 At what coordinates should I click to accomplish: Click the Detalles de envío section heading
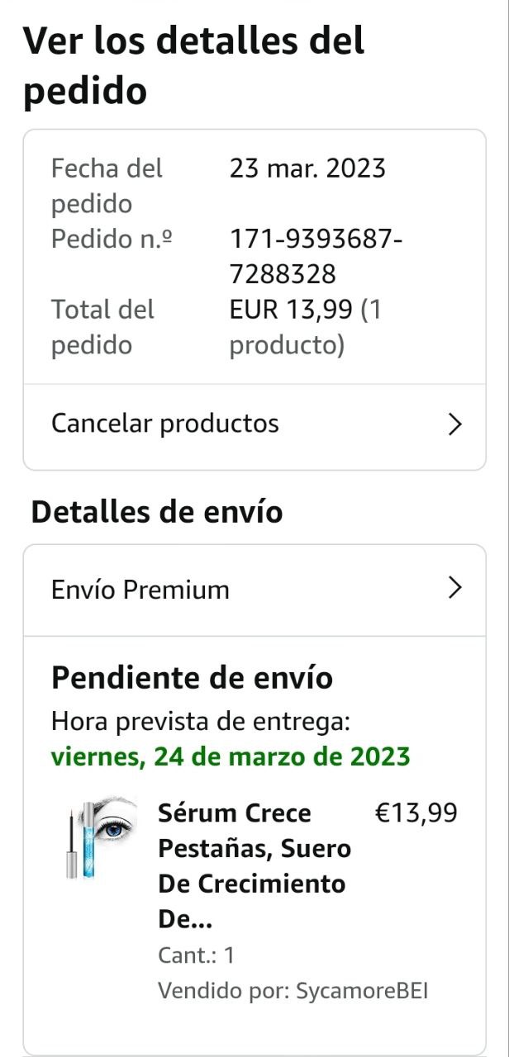tap(157, 512)
